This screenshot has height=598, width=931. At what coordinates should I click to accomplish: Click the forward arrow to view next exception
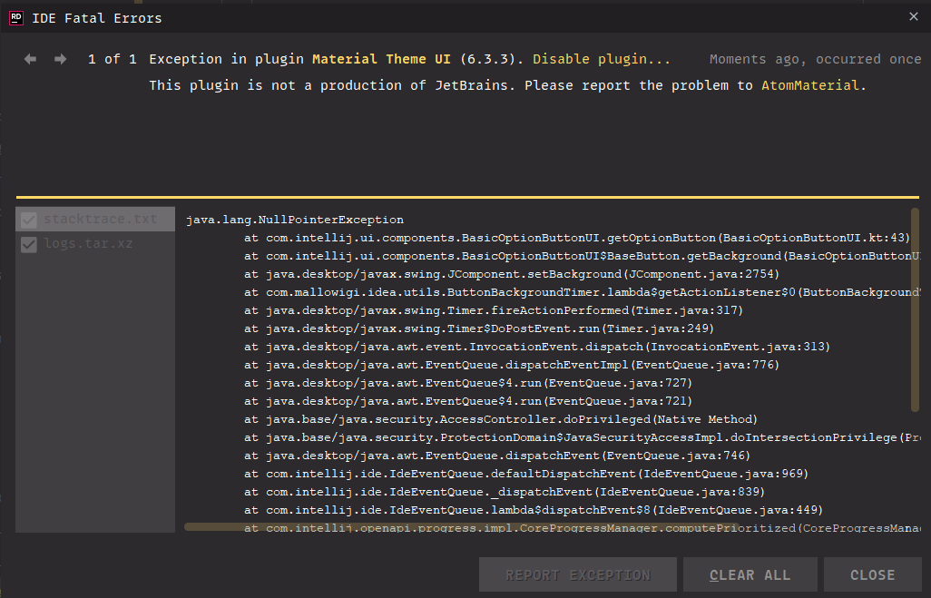click(59, 58)
